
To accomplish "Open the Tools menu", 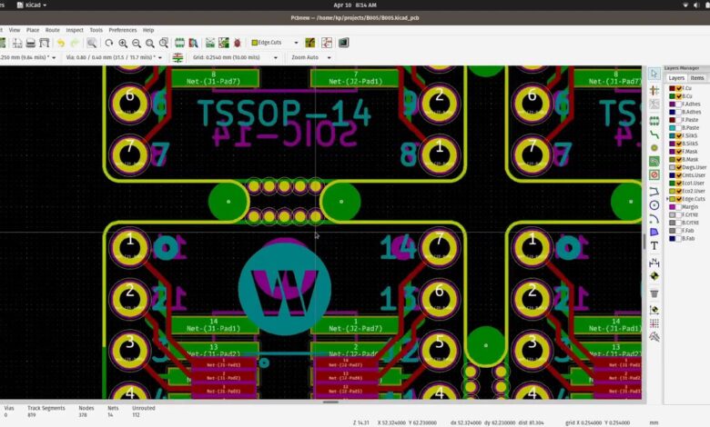I will pyautogui.click(x=96, y=30).
